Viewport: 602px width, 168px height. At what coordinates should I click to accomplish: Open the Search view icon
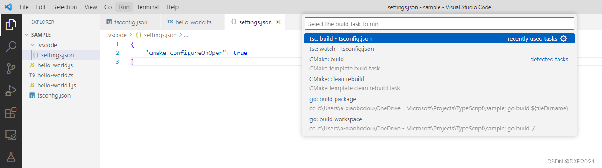pos(11,47)
